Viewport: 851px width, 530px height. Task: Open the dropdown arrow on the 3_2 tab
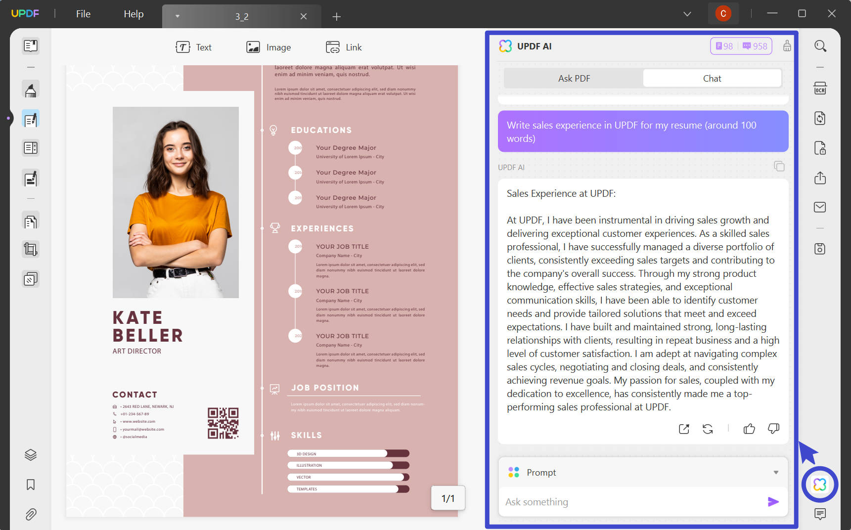[178, 16]
